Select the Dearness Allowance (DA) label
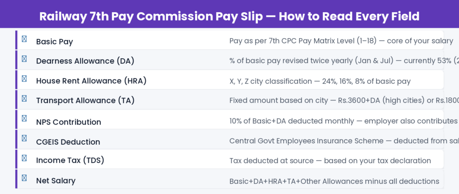This screenshot has width=459, height=194. [85, 61]
